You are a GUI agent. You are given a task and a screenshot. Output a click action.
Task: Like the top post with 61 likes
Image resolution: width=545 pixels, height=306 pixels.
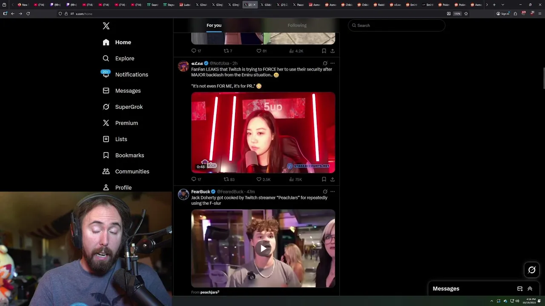pyautogui.click(x=261, y=51)
